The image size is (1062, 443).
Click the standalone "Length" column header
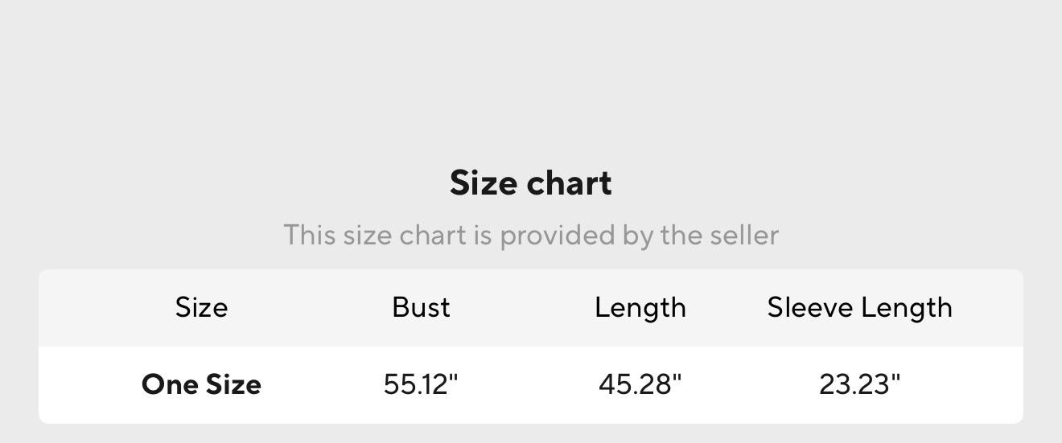640,308
